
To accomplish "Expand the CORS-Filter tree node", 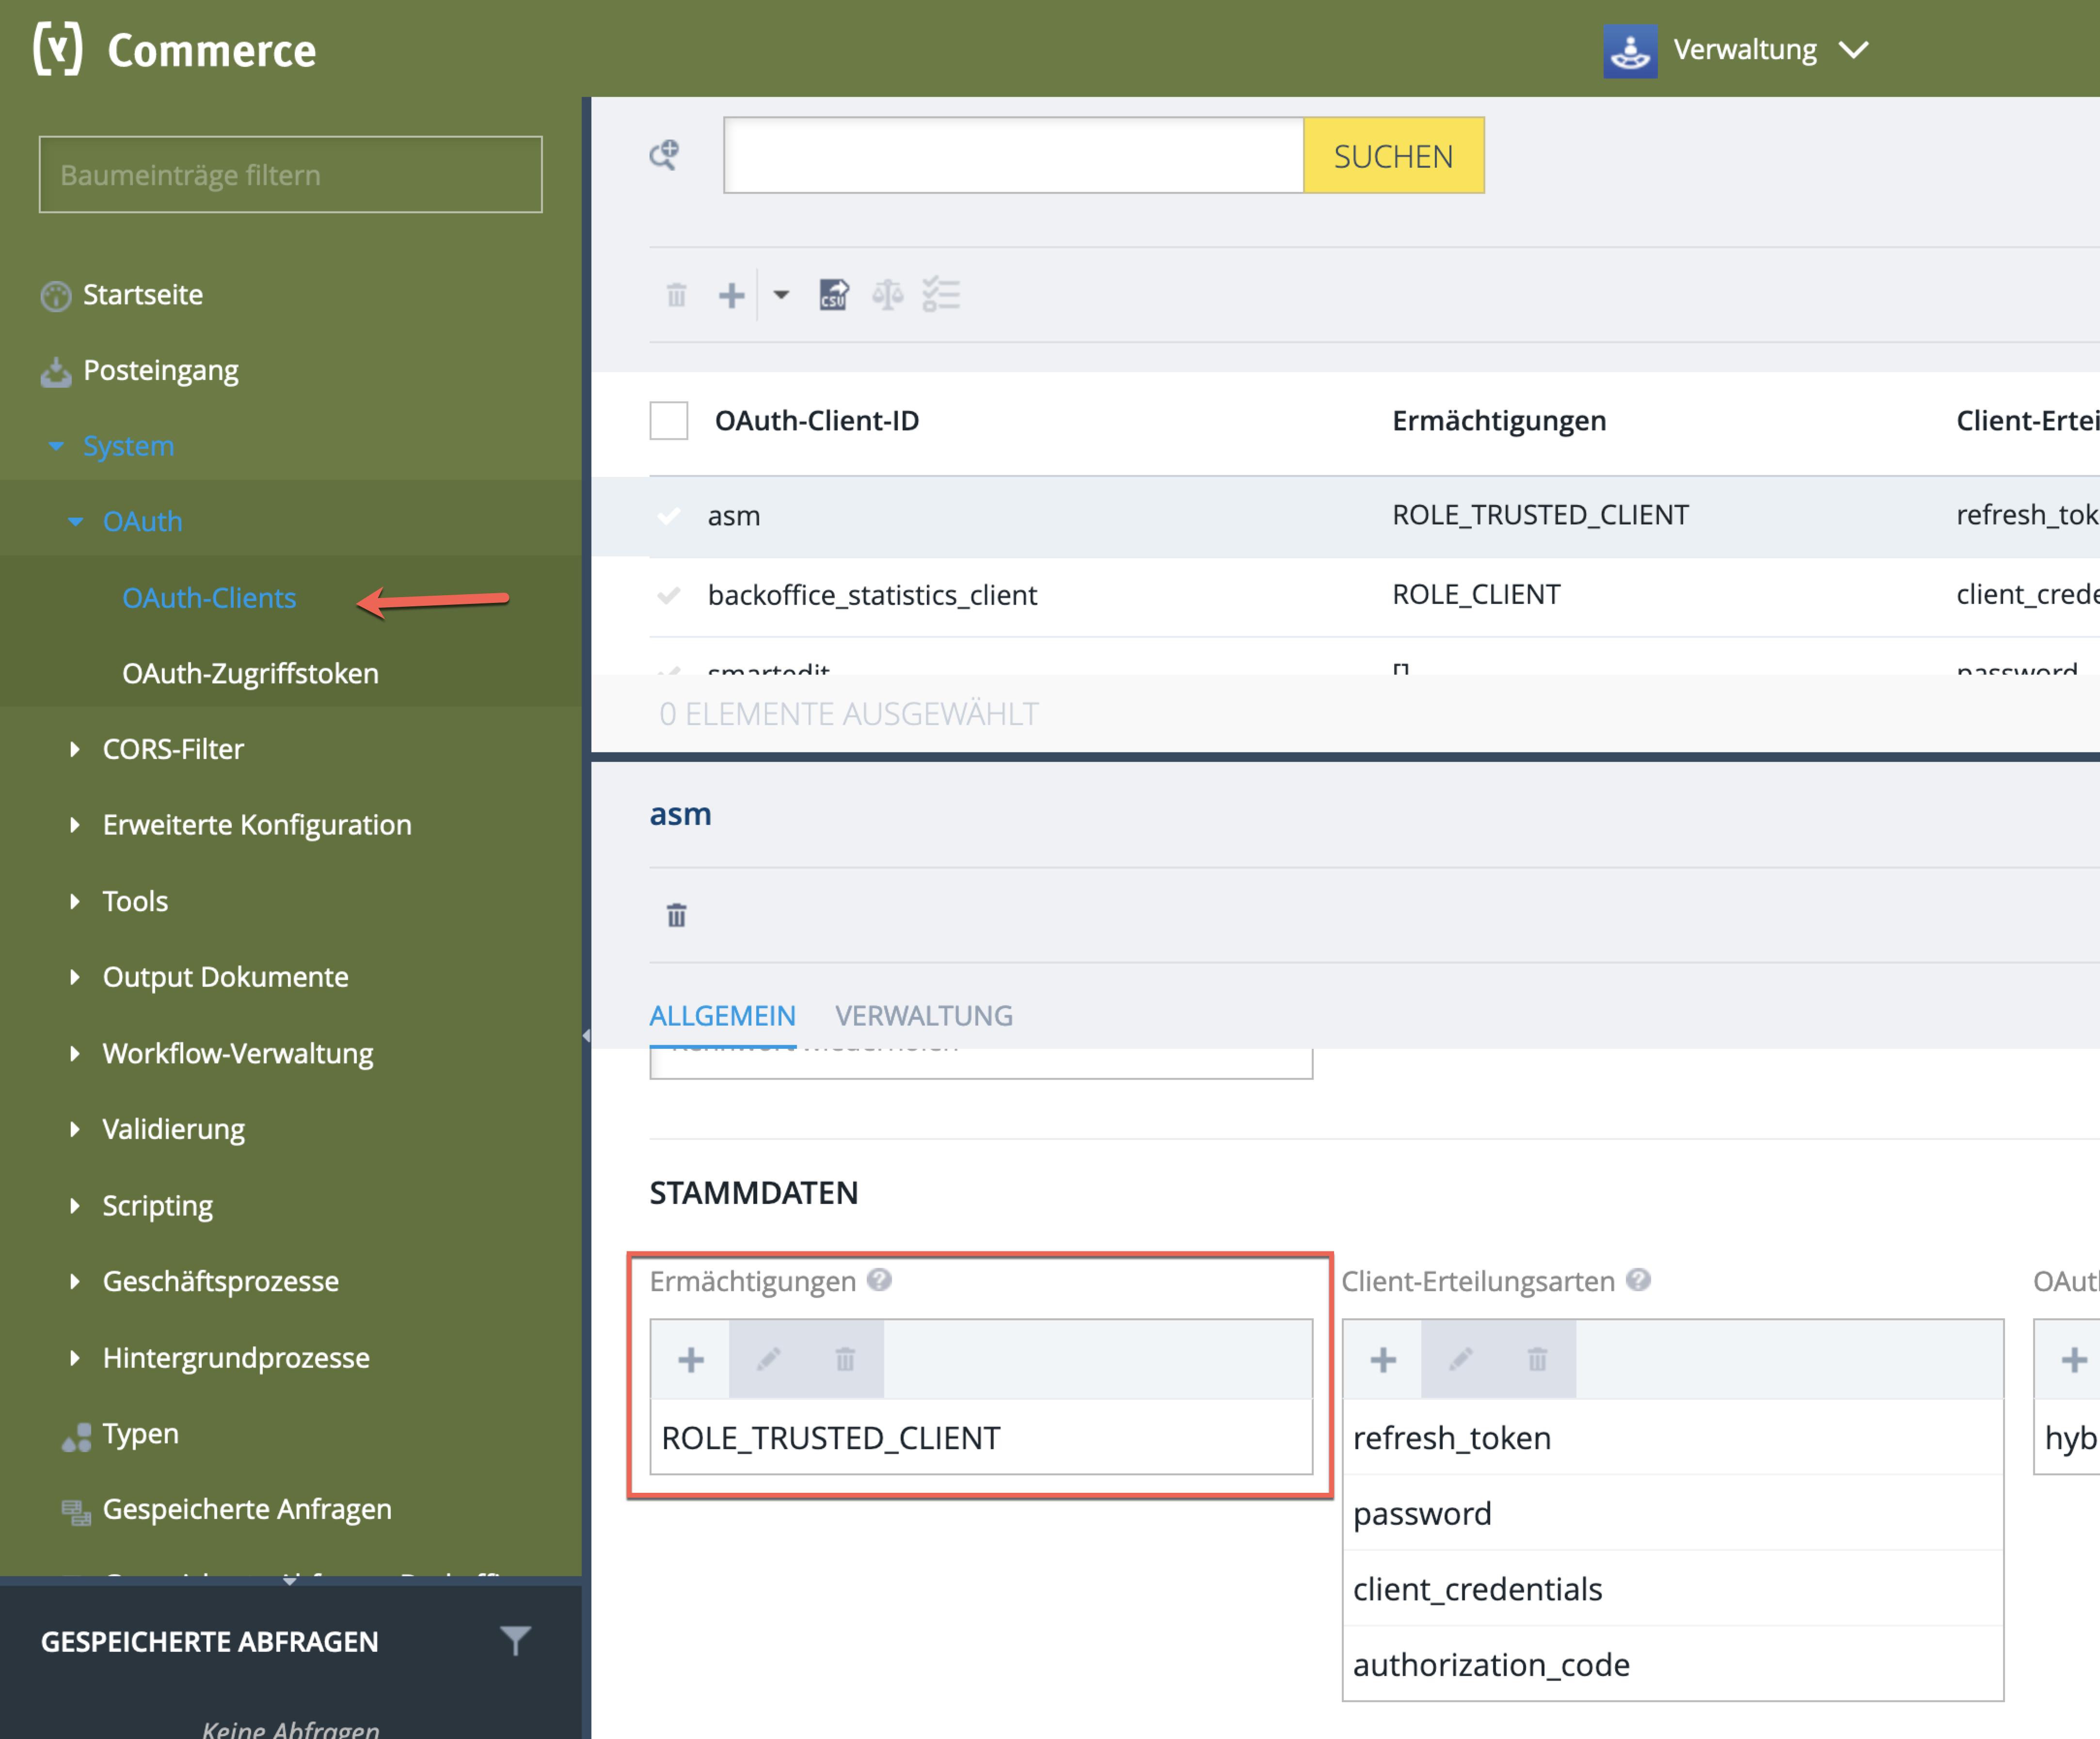I will (75, 749).
